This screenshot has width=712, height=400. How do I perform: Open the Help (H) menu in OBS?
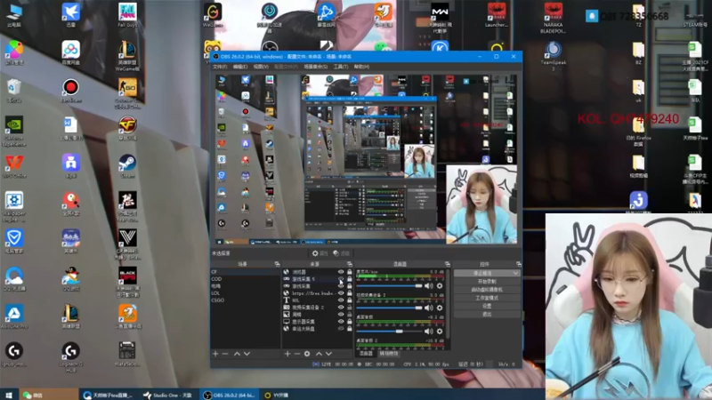[361, 67]
